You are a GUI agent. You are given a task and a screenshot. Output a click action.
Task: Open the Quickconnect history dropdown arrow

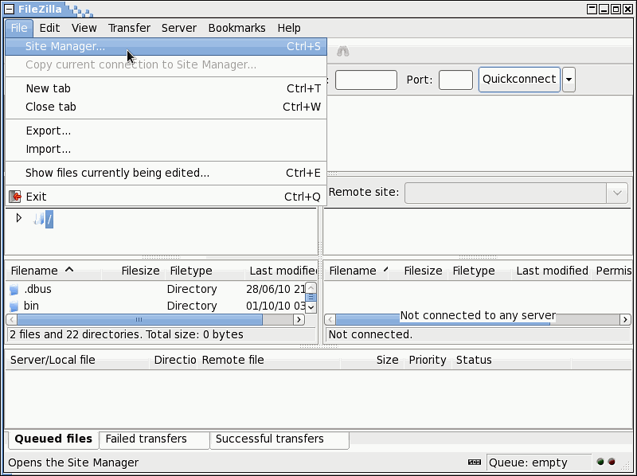click(569, 80)
